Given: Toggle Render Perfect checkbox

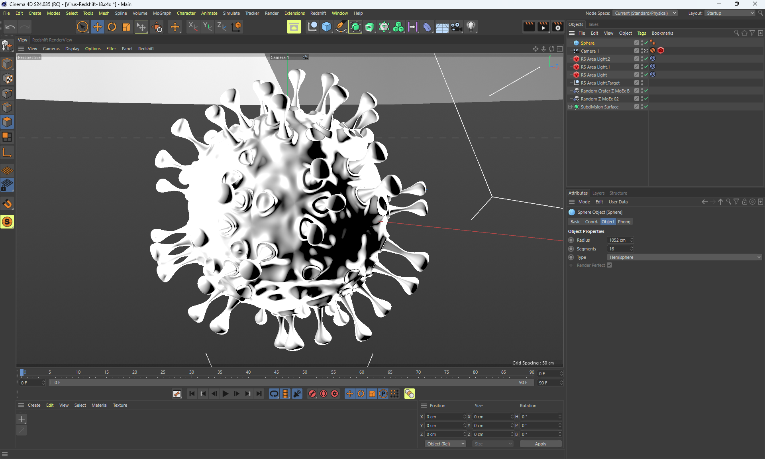Looking at the screenshot, I should click(x=609, y=265).
